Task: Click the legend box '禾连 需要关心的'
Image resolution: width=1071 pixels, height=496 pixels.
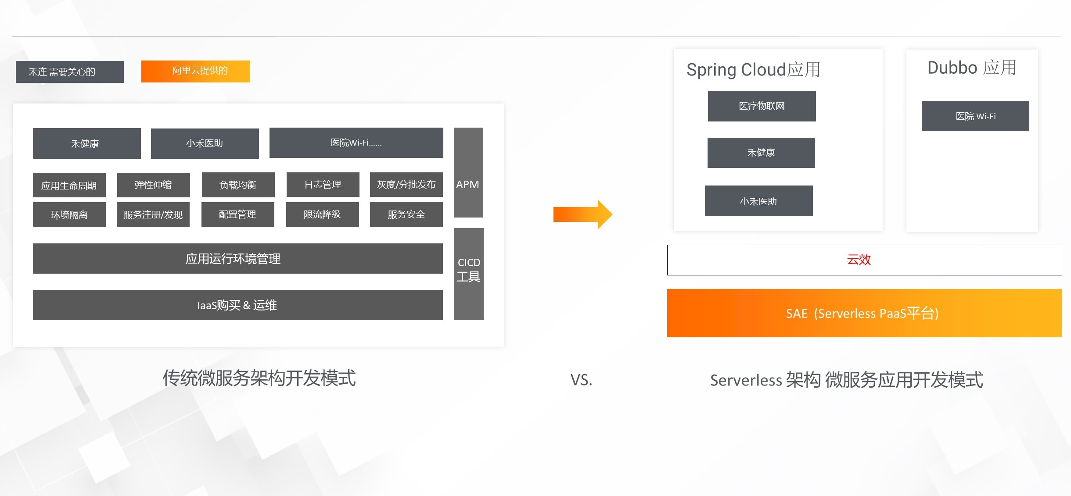Action: click(70, 72)
